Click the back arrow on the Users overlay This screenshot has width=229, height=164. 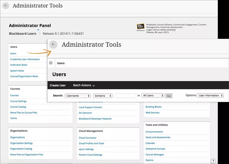(53, 44)
